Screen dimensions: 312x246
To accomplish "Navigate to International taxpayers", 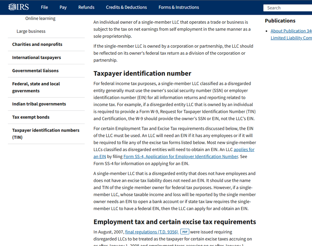I will [37, 58].
